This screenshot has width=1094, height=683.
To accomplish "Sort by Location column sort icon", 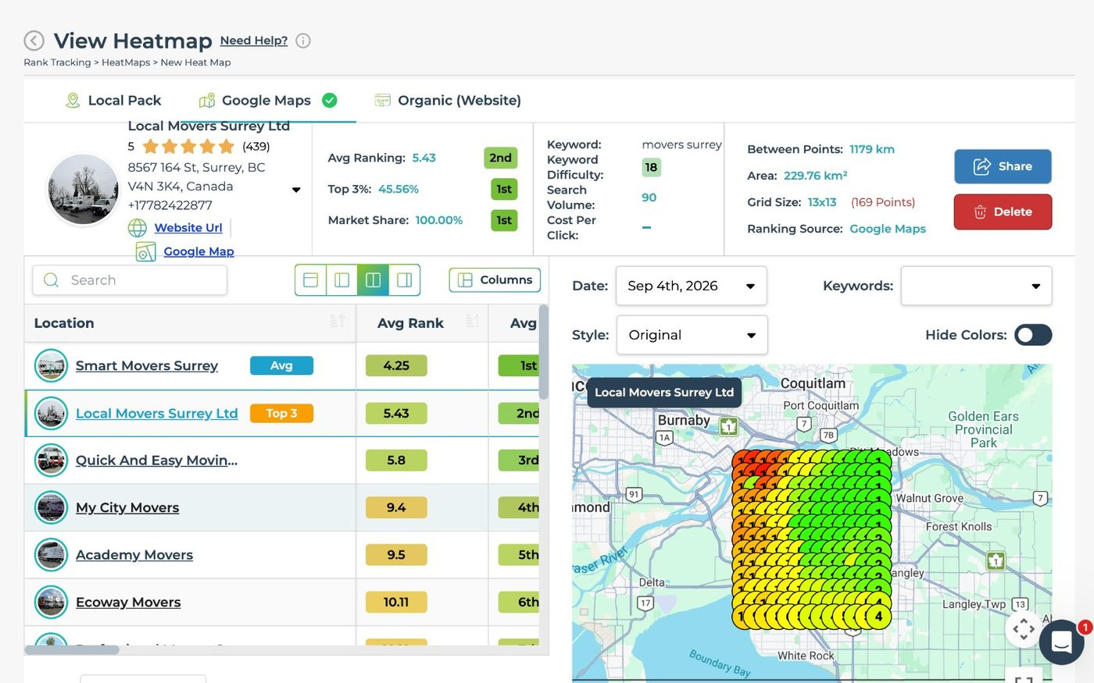I will tap(338, 321).
